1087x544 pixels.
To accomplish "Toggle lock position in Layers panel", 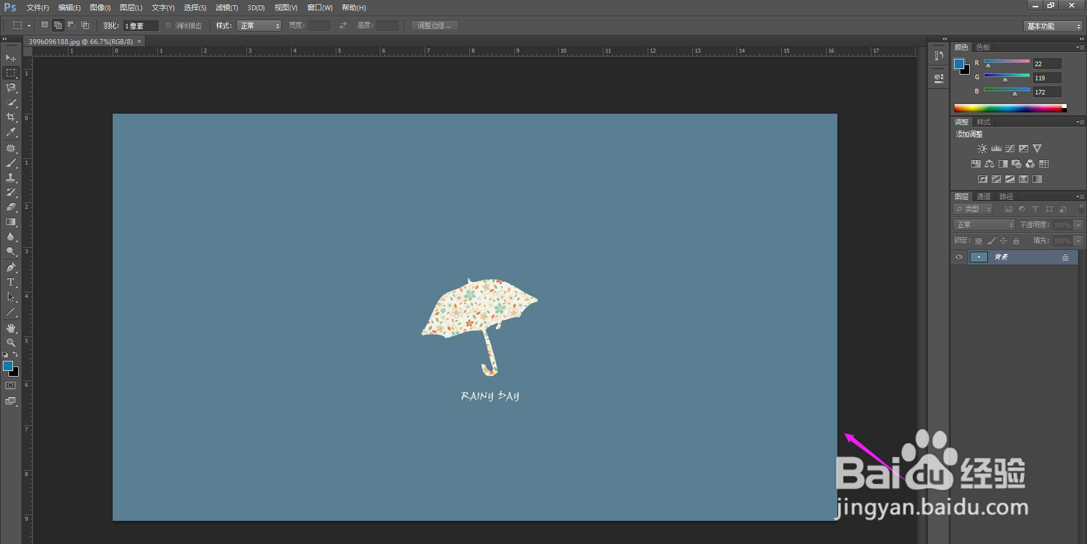I will click(x=1004, y=241).
